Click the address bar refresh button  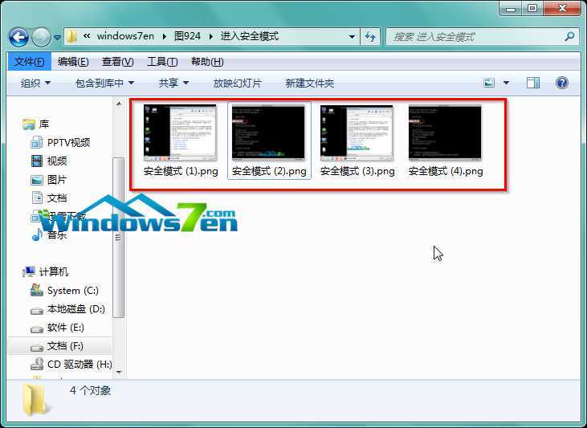click(370, 36)
